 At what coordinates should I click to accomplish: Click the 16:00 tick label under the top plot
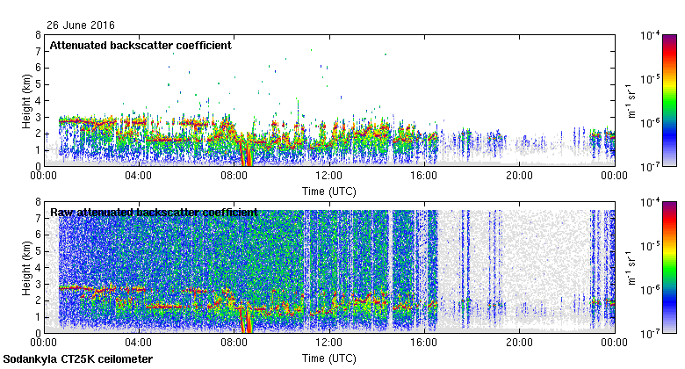(424, 176)
